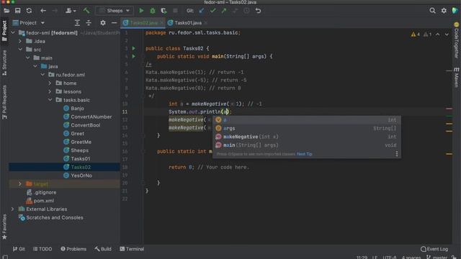Expand all in Project panel

coord(77,23)
